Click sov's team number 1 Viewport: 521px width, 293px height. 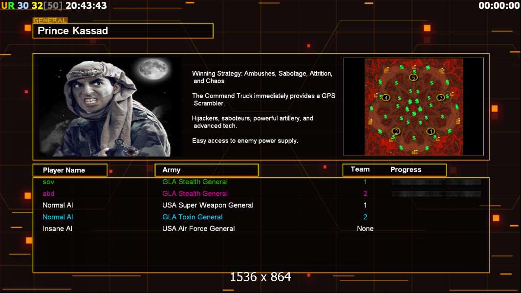[x=365, y=182]
